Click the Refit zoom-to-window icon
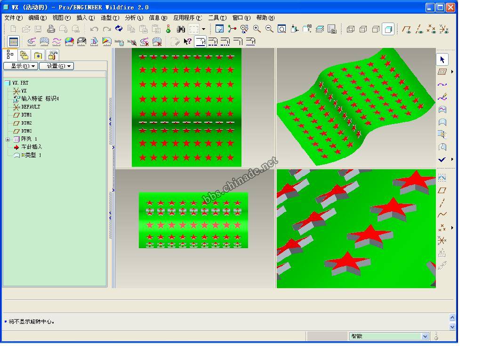 (x=281, y=29)
